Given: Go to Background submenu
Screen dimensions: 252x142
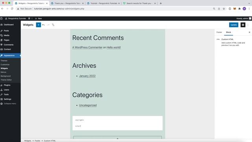Looking at the screenshot, I should 6,76.
